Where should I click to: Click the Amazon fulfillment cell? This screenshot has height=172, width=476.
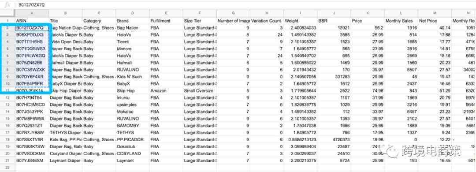(166, 90)
